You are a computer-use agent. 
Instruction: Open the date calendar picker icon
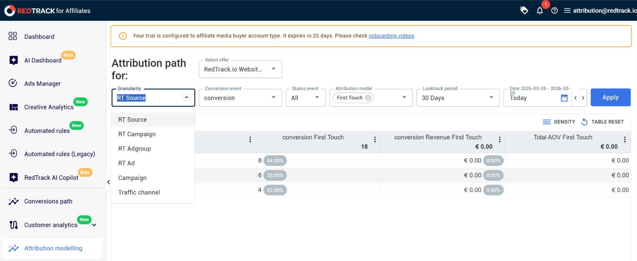click(564, 98)
